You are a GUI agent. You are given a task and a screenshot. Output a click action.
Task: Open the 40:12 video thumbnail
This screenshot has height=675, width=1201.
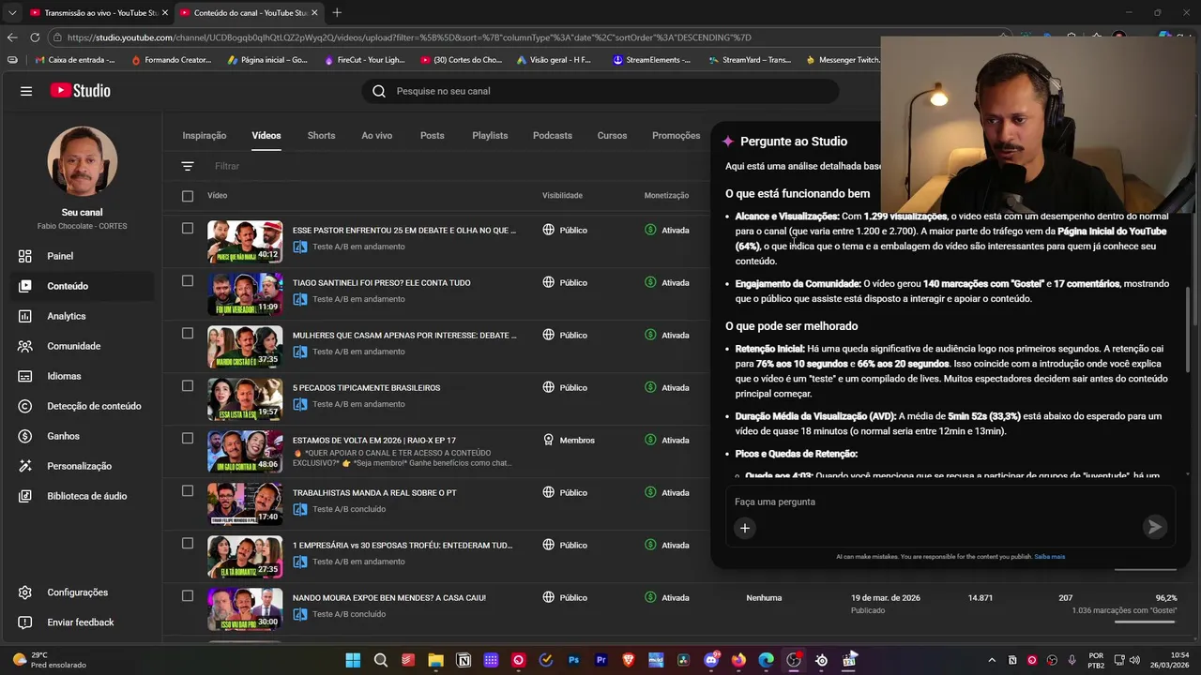pyautogui.click(x=245, y=242)
